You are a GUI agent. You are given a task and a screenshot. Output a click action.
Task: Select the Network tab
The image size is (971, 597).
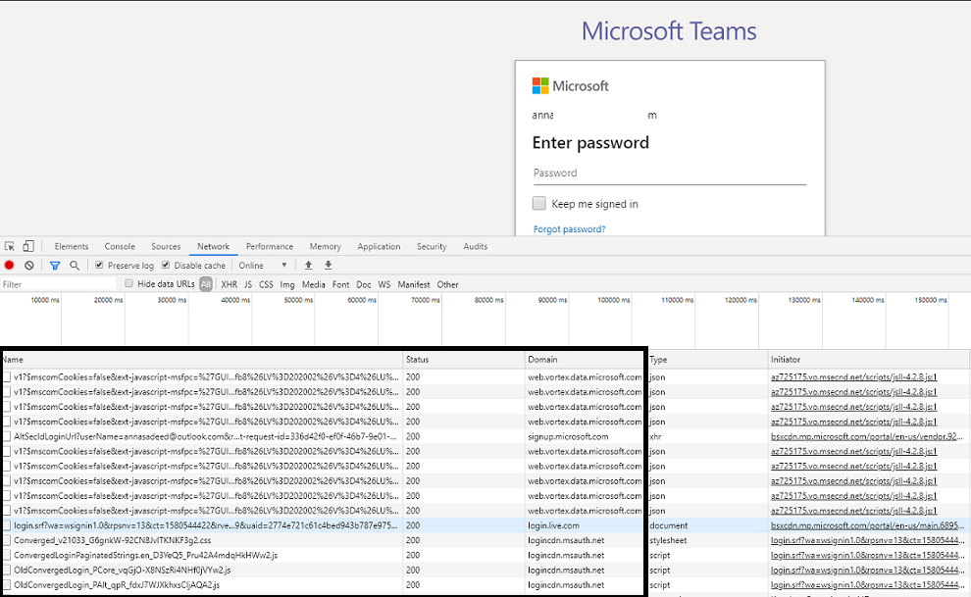(x=213, y=246)
